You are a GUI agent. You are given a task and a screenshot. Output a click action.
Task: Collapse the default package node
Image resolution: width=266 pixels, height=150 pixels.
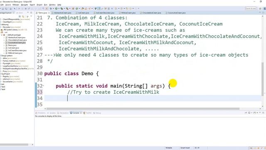(x=2, y=35)
